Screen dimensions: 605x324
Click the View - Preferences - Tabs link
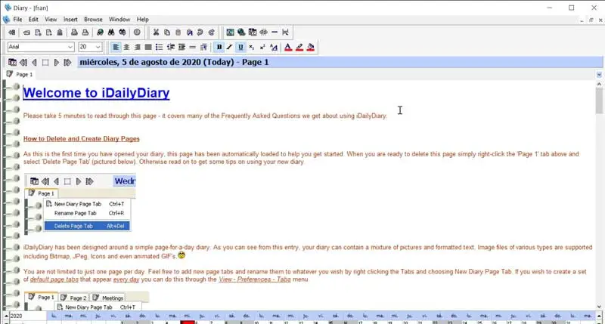pyautogui.click(x=255, y=279)
